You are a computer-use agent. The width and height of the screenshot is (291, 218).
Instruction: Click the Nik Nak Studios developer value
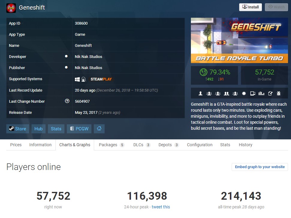[x=88, y=56]
